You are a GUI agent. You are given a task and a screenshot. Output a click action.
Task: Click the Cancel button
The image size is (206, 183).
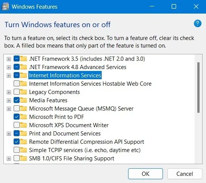click(x=185, y=174)
